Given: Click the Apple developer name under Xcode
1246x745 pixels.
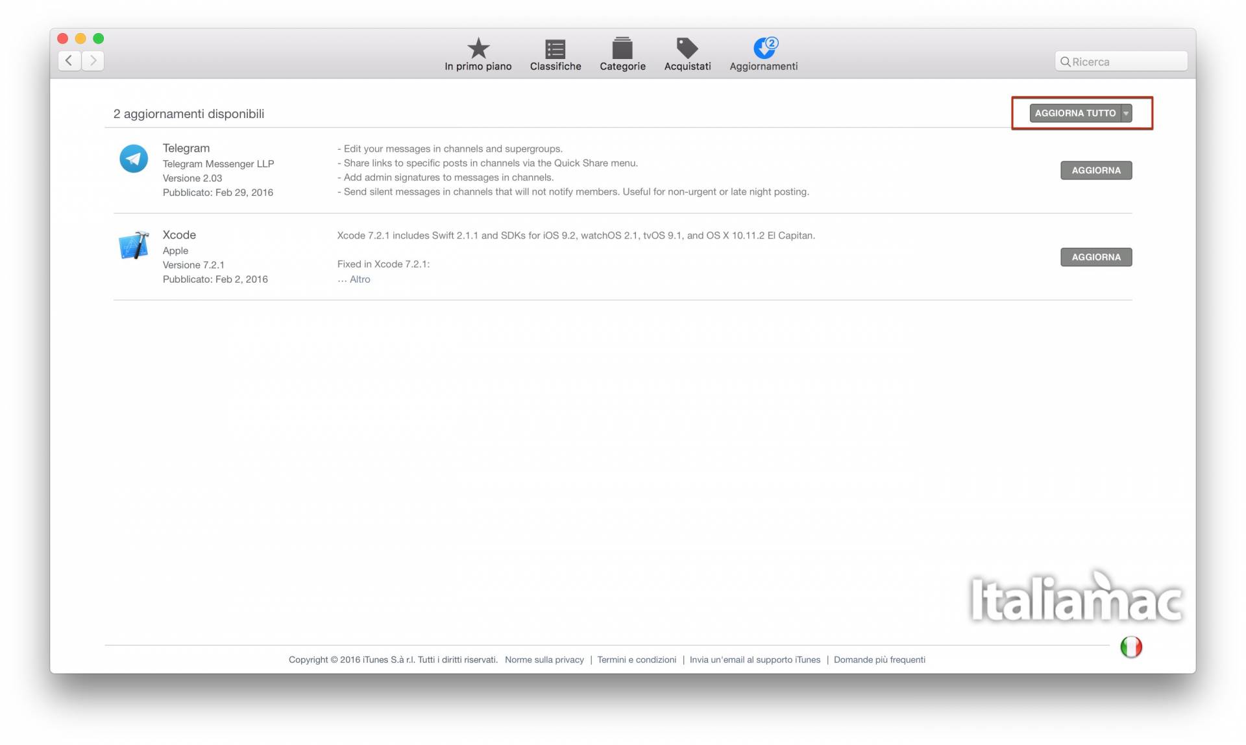Looking at the screenshot, I should (175, 251).
